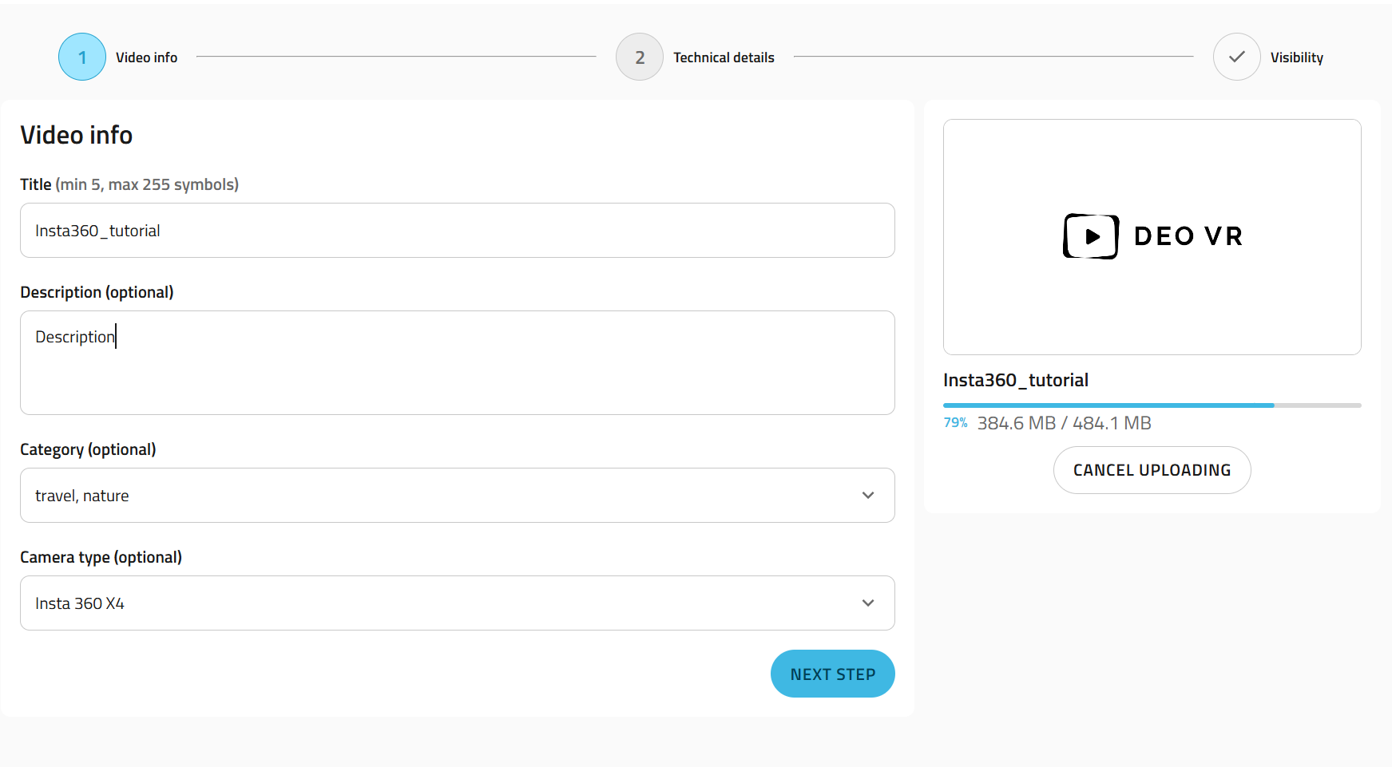This screenshot has width=1392, height=767.
Task: Expand Camera type dropdown chevron arrow
Action: pos(868,603)
